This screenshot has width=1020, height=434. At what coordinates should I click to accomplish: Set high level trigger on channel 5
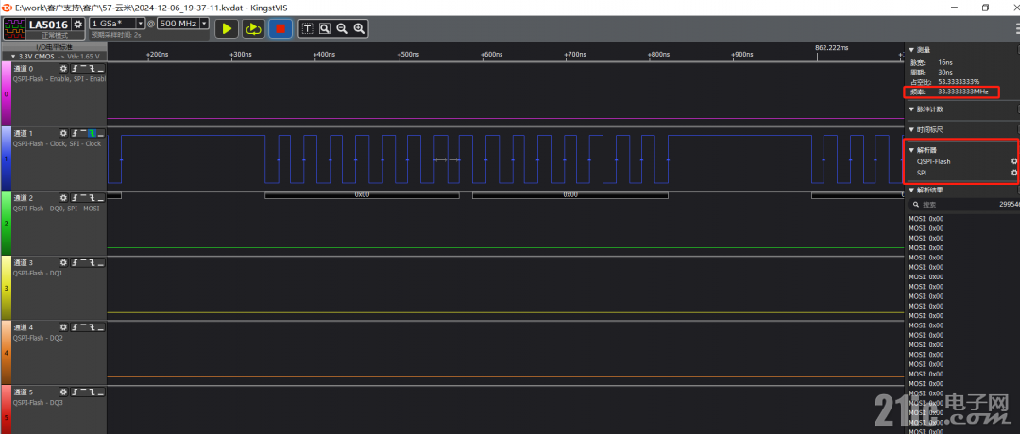(x=83, y=392)
